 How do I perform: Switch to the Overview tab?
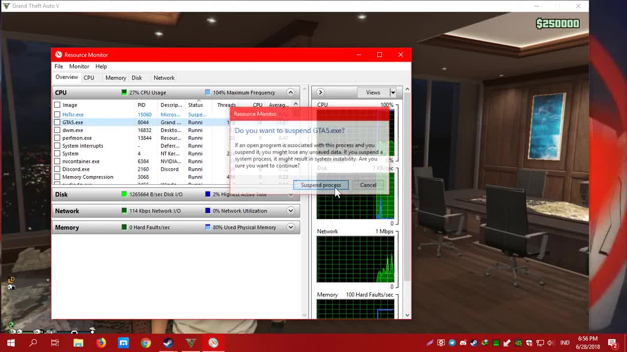[67, 77]
